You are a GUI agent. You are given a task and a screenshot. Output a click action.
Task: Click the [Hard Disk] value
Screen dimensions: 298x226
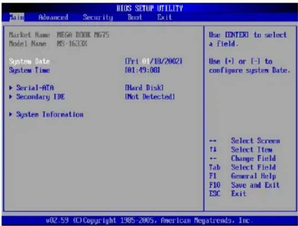click(x=144, y=88)
